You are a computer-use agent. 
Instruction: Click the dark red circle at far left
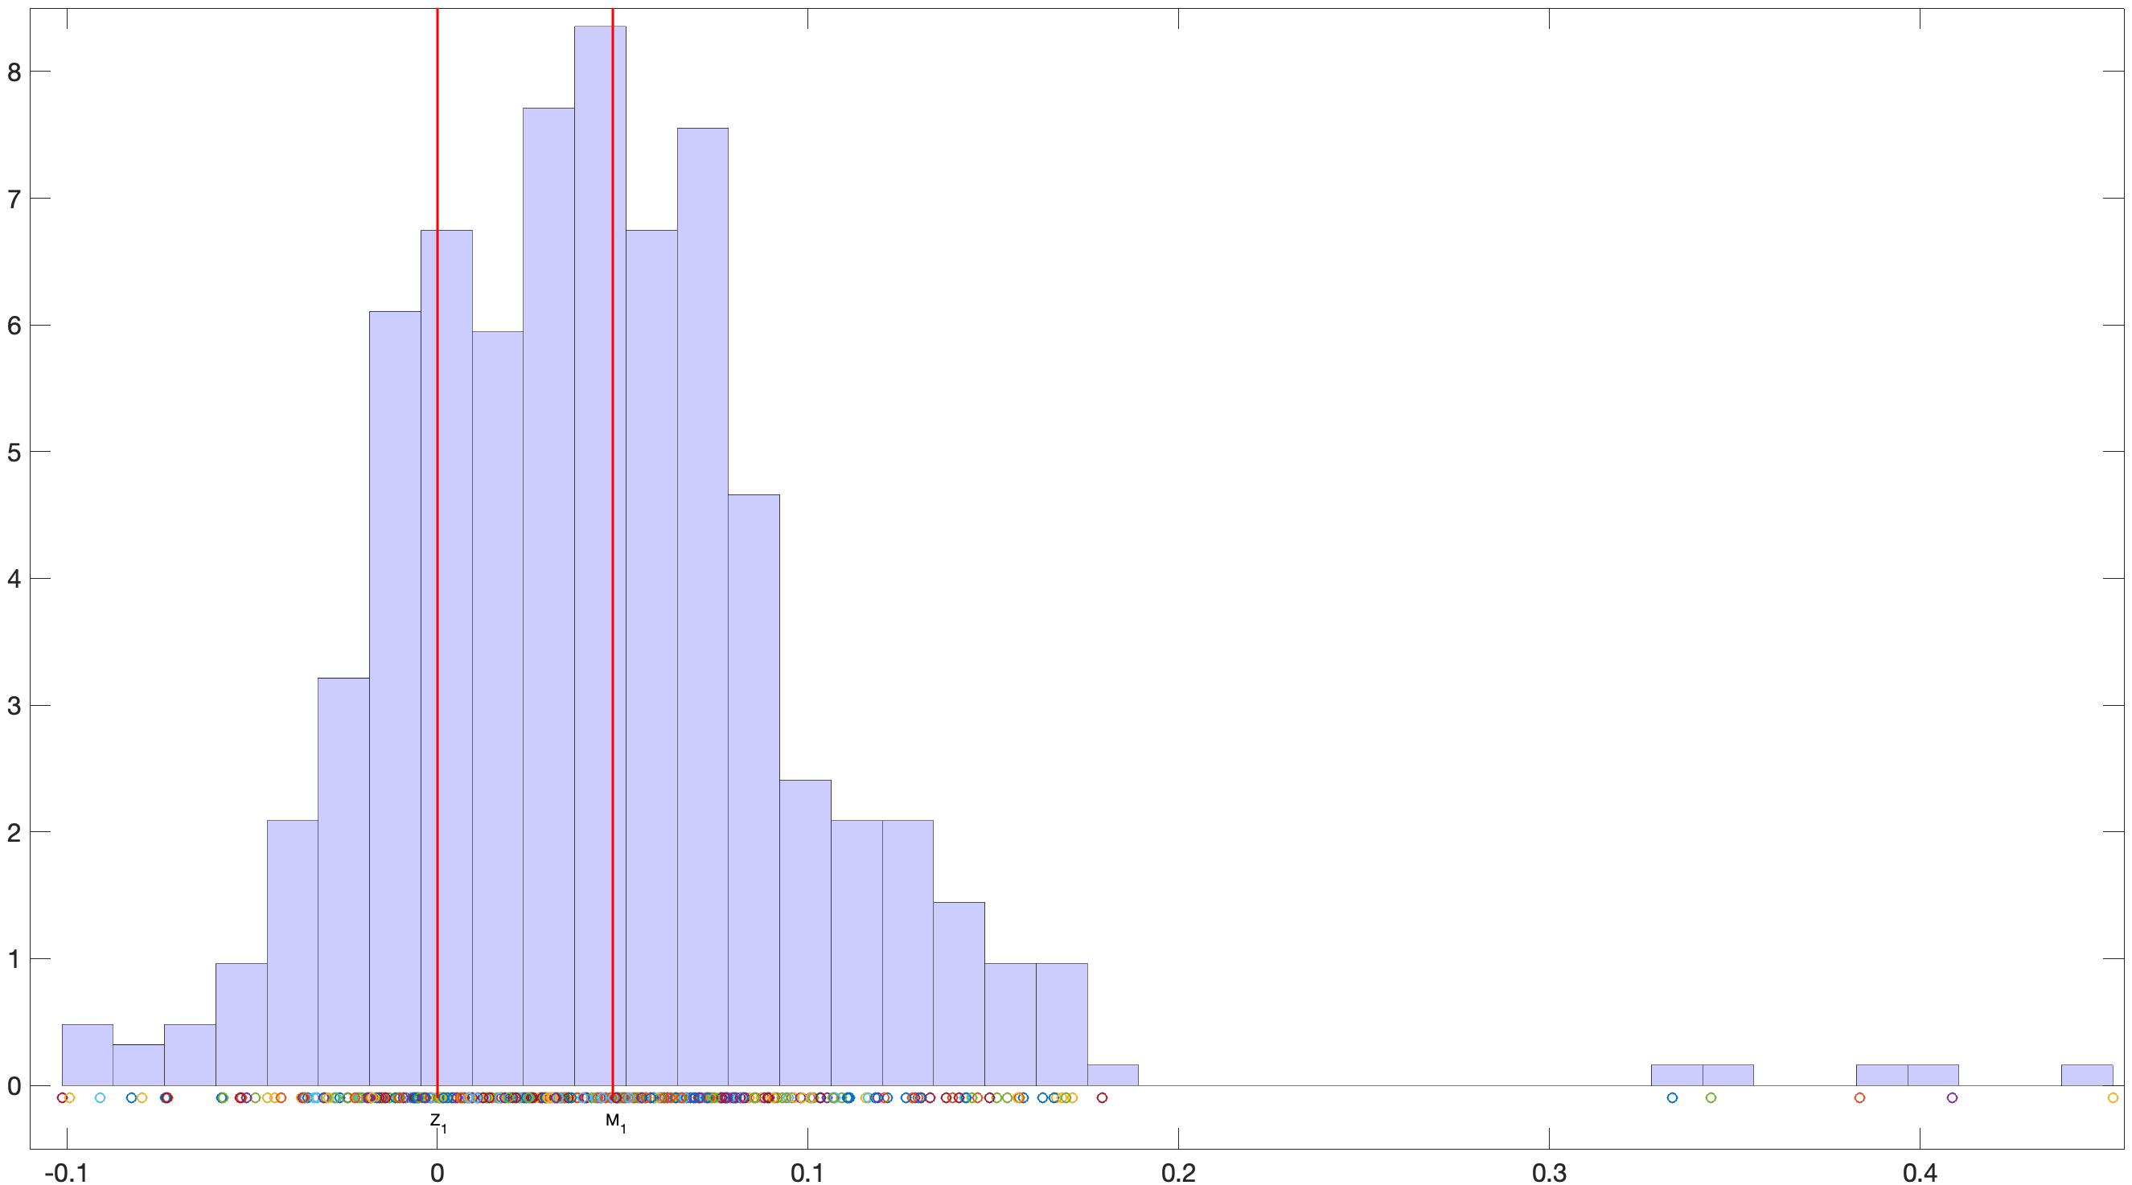click(x=61, y=1098)
